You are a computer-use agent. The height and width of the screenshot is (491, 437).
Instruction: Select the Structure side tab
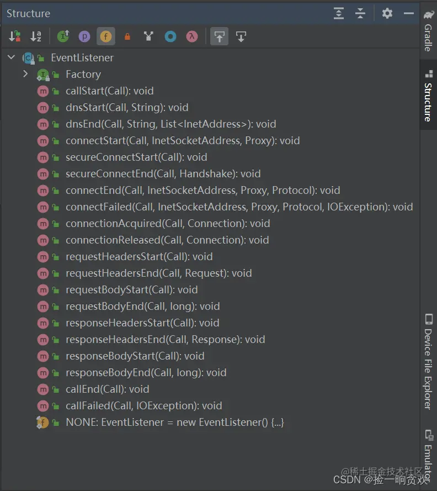(429, 96)
